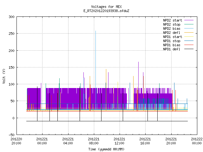Click the Voltages for MEX chart title

pos(106,7)
